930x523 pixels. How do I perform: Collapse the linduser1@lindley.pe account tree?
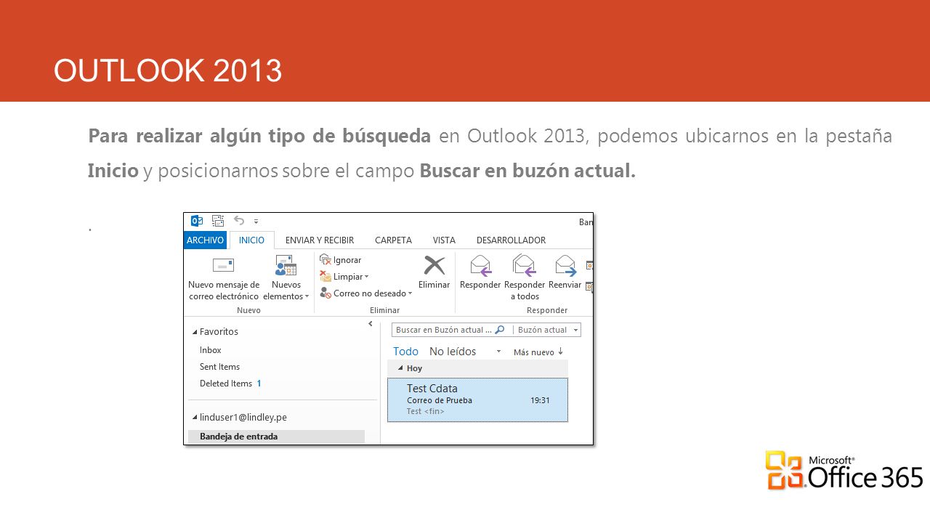coord(194,418)
